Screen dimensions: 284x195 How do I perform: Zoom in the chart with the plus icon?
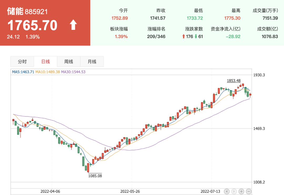[241, 191]
